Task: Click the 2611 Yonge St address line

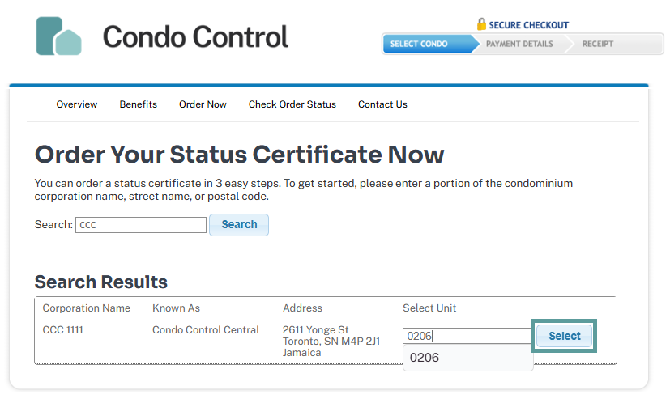Action: pos(315,330)
